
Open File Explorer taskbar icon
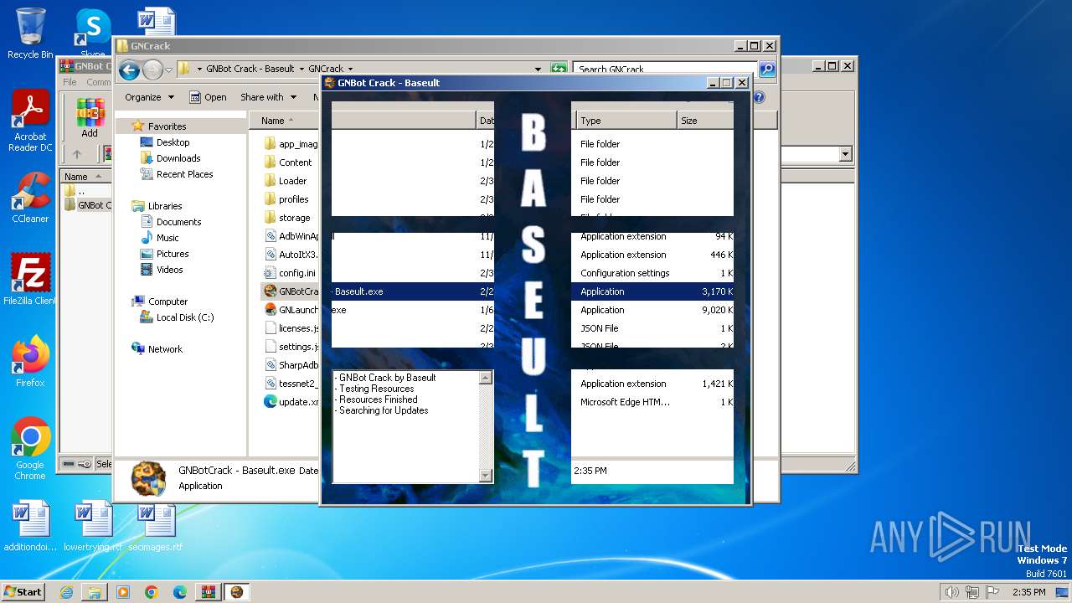click(95, 592)
